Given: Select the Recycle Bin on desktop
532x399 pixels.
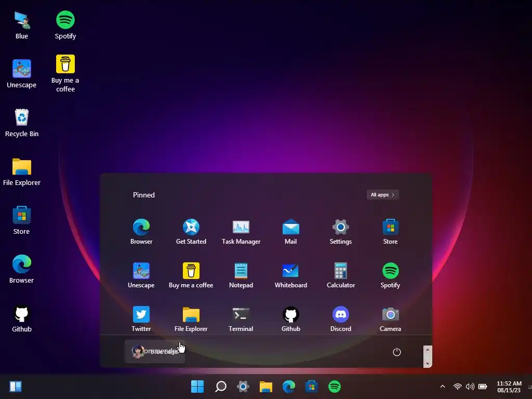Looking at the screenshot, I should click(22, 123).
